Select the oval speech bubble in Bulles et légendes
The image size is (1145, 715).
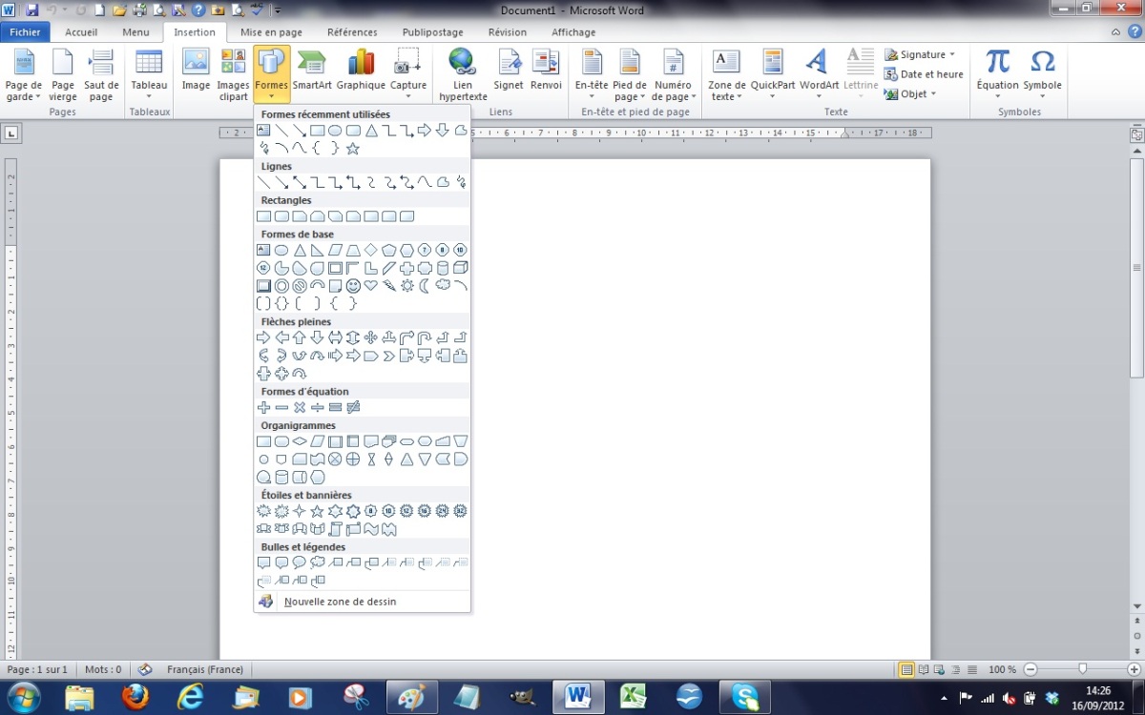pyautogui.click(x=300, y=562)
